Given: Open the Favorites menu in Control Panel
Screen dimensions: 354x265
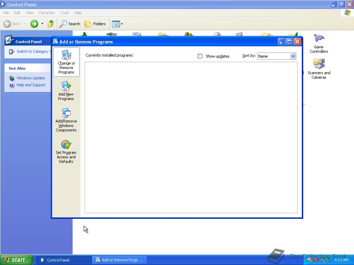Looking at the screenshot, I should pyautogui.click(x=47, y=13).
